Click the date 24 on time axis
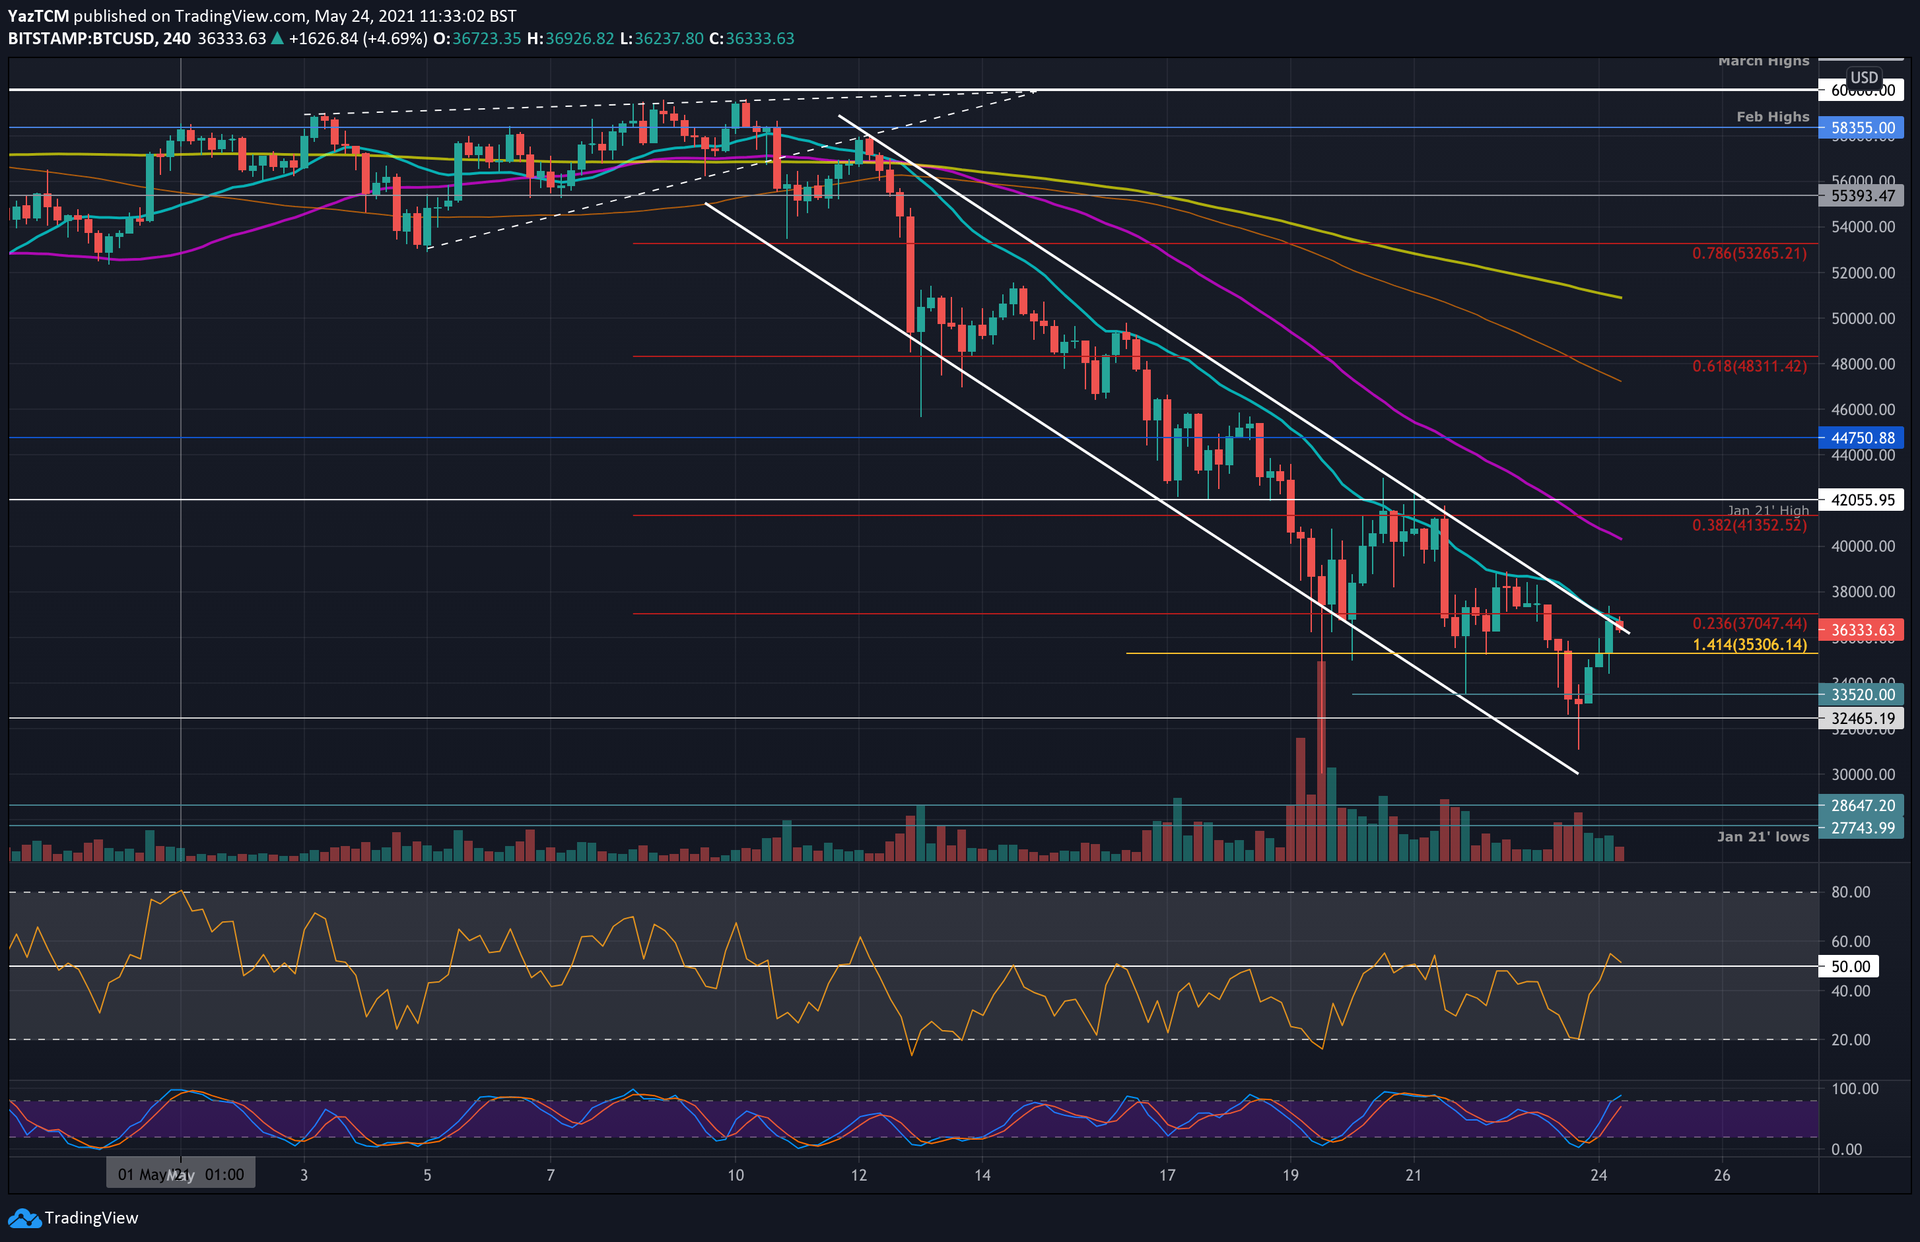The height and width of the screenshot is (1242, 1920). [x=1599, y=1175]
